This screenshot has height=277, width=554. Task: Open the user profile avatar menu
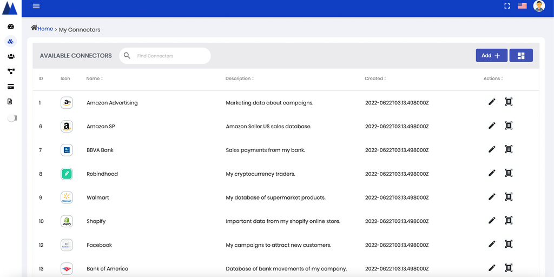[539, 6]
